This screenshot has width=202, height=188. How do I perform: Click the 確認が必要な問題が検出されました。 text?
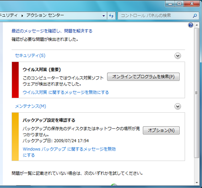pos(45,39)
